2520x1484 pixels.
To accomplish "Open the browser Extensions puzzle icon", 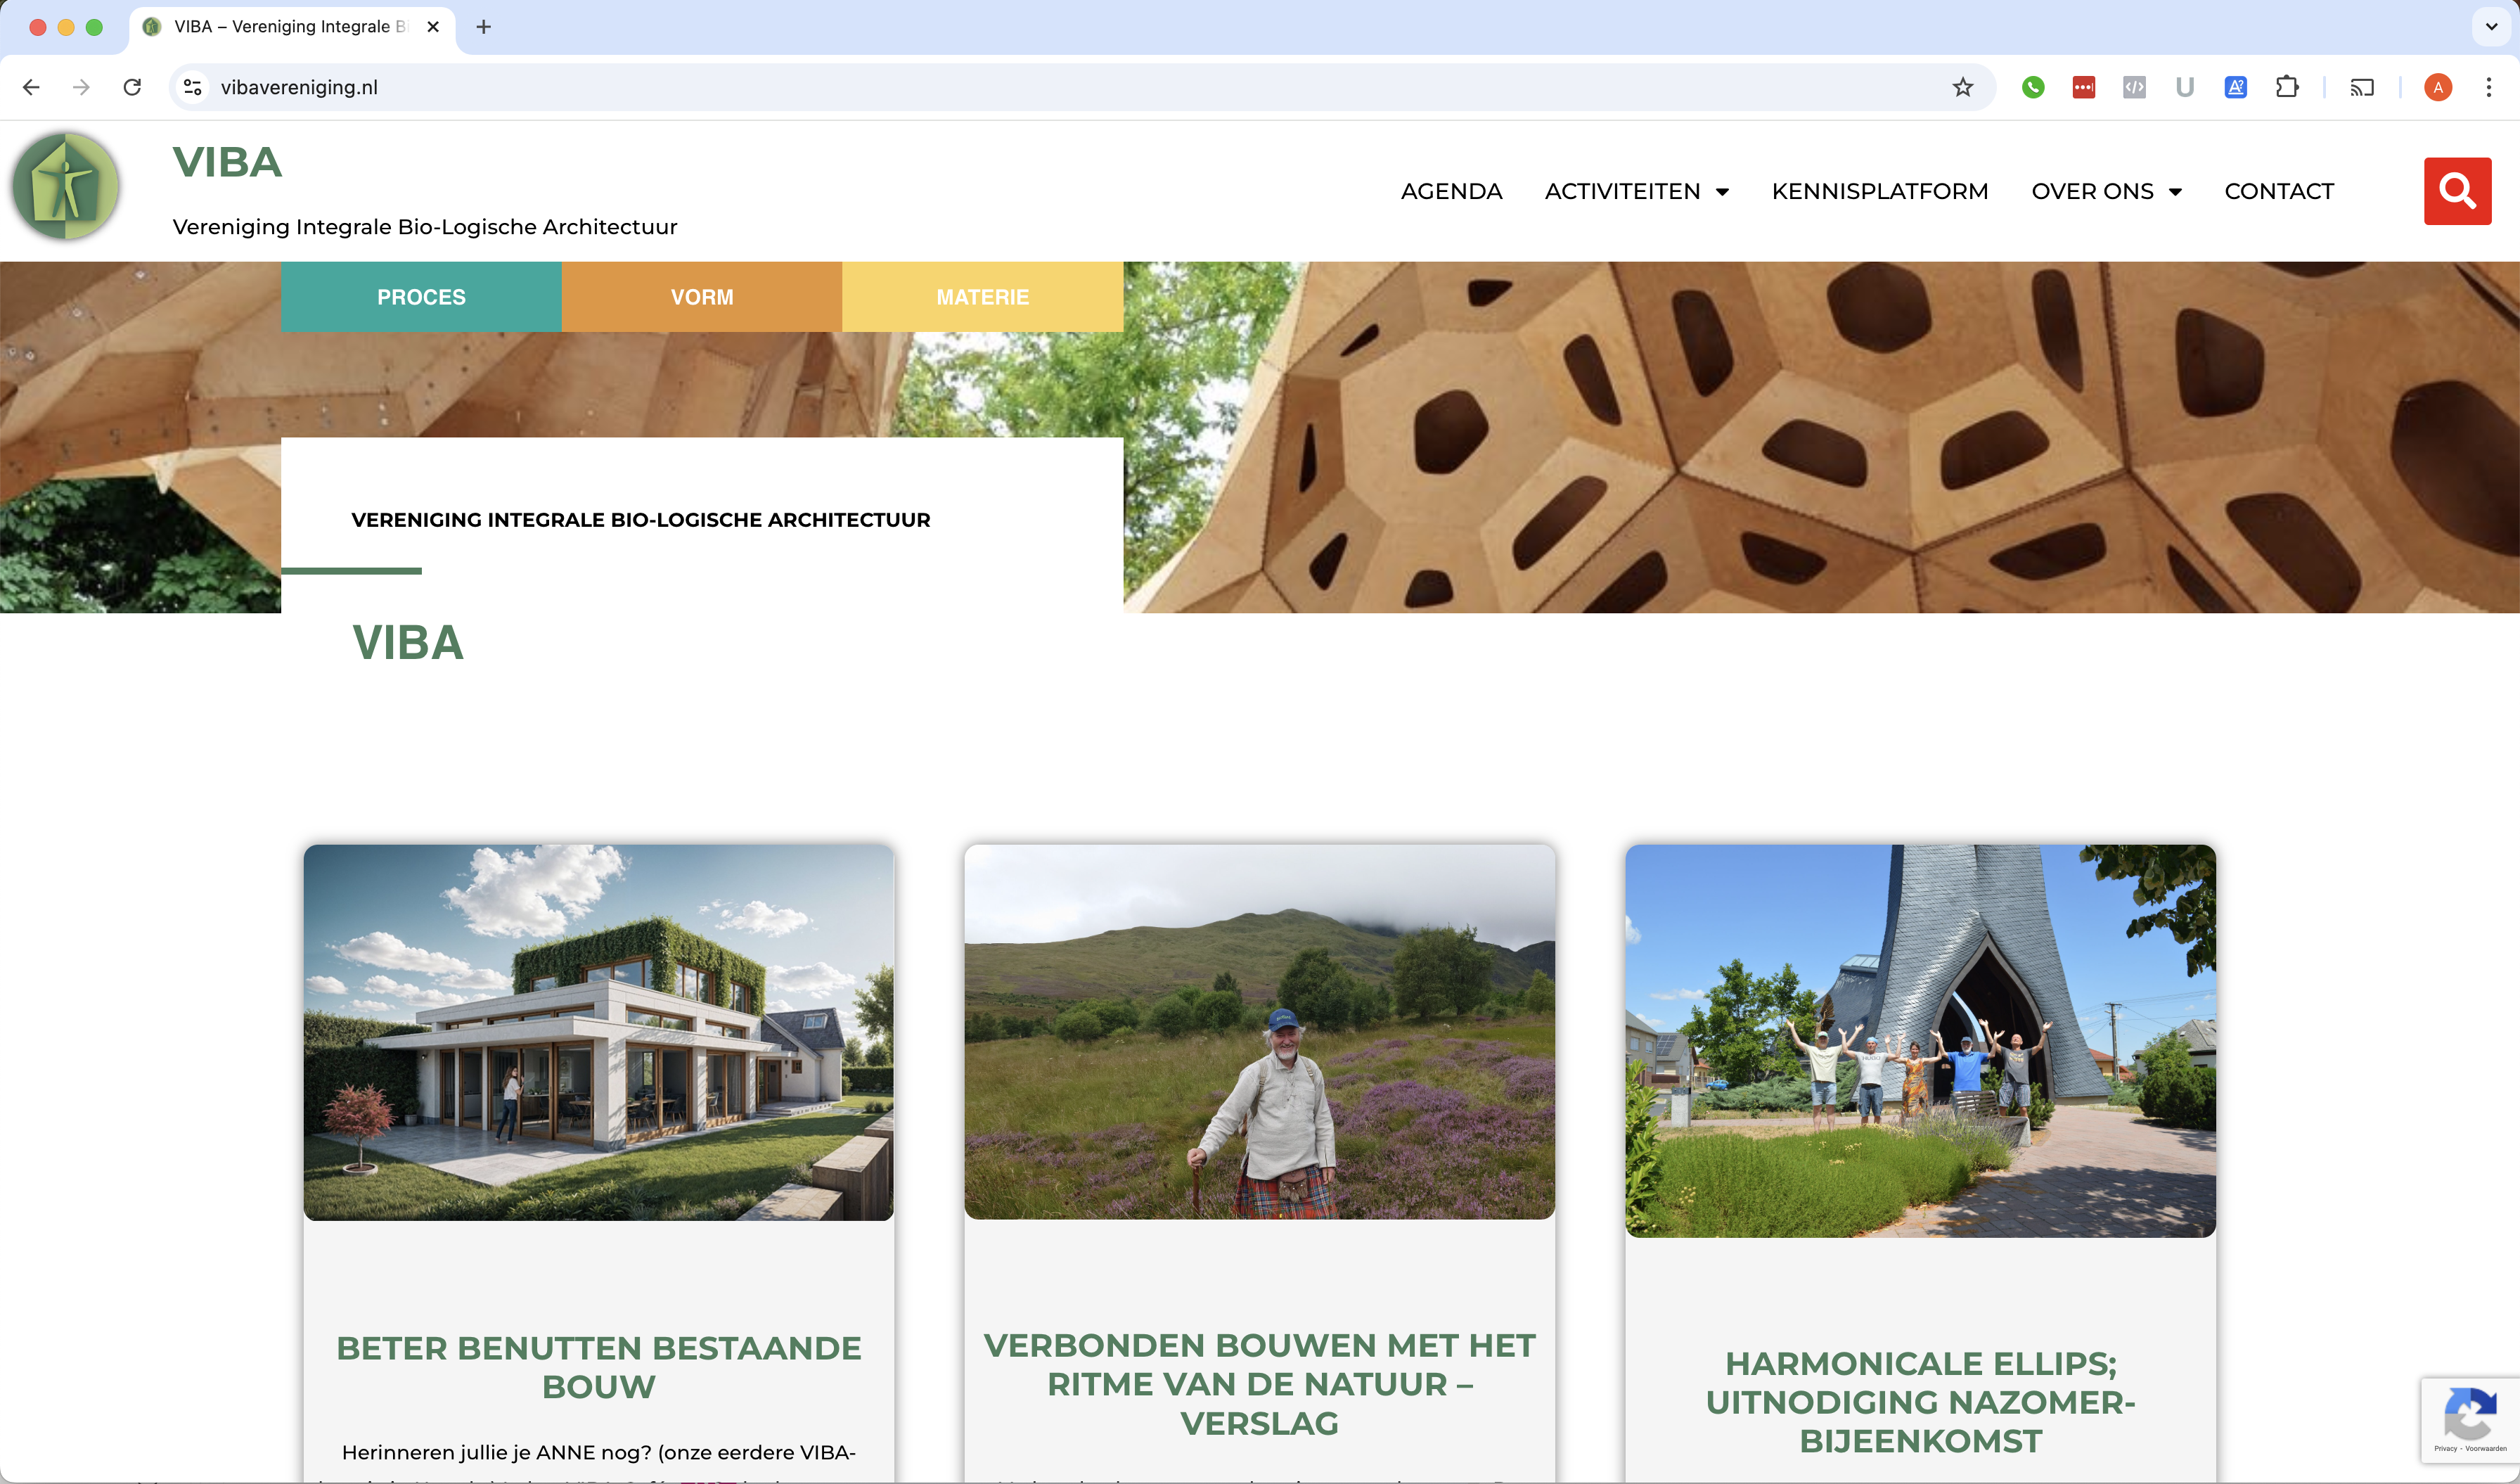I will [x=2286, y=87].
